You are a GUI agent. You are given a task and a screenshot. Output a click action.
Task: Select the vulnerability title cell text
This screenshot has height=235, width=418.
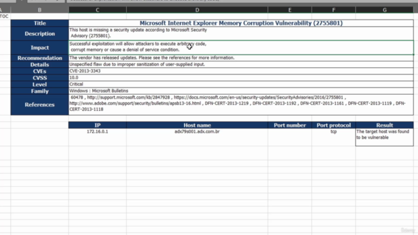click(241, 23)
